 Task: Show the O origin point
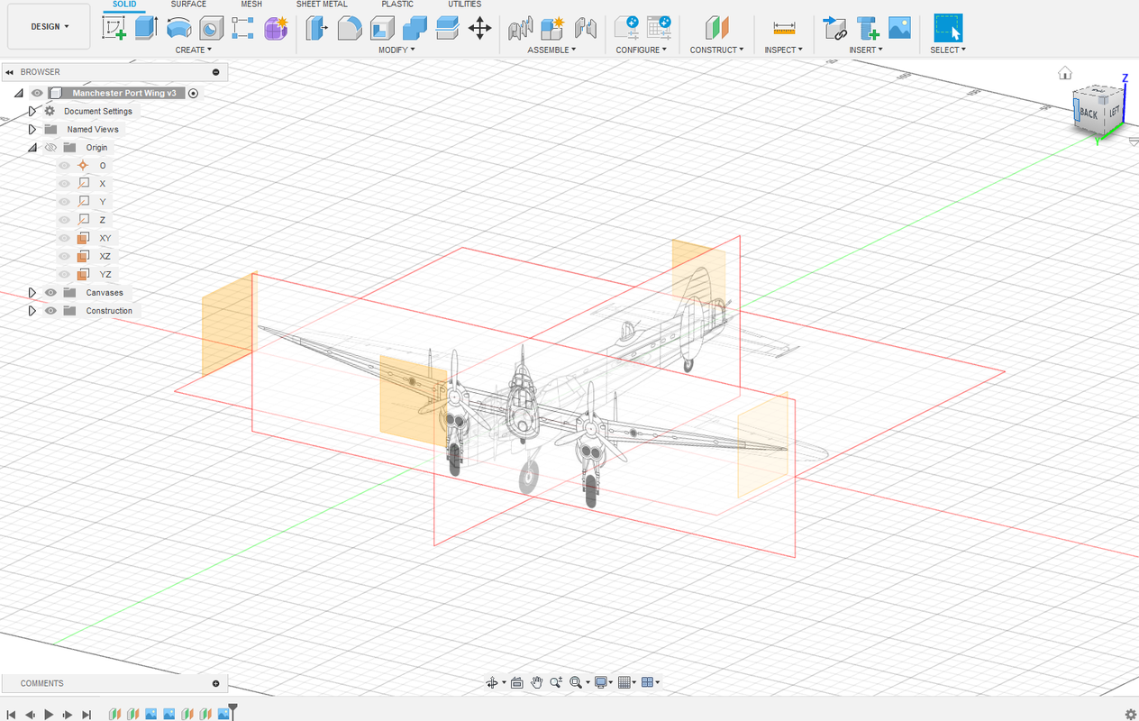pyautogui.click(x=64, y=166)
